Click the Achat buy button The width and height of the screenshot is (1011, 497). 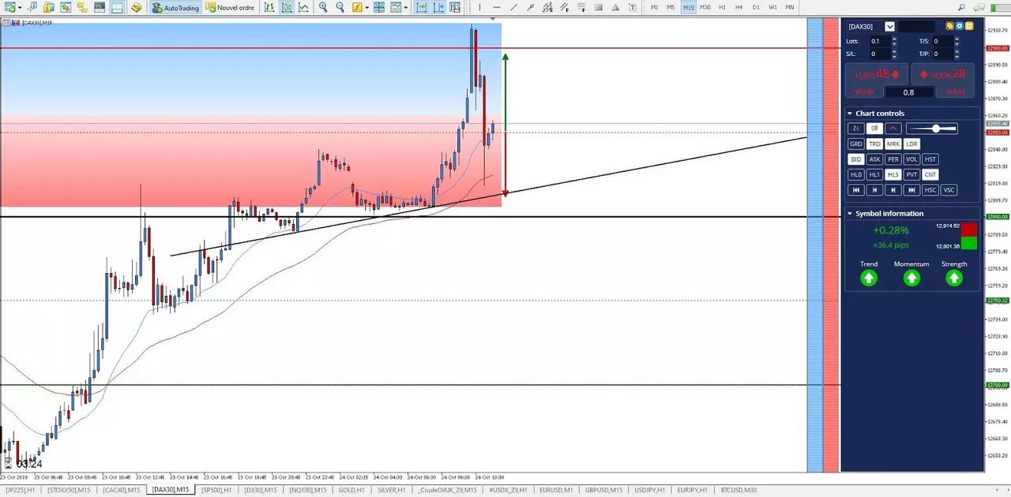pos(943,80)
